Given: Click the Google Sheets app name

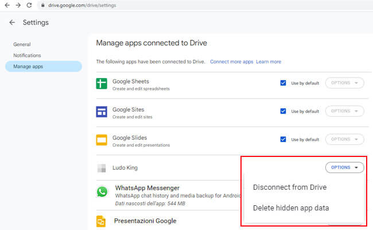Looking at the screenshot, I should coord(131,81).
